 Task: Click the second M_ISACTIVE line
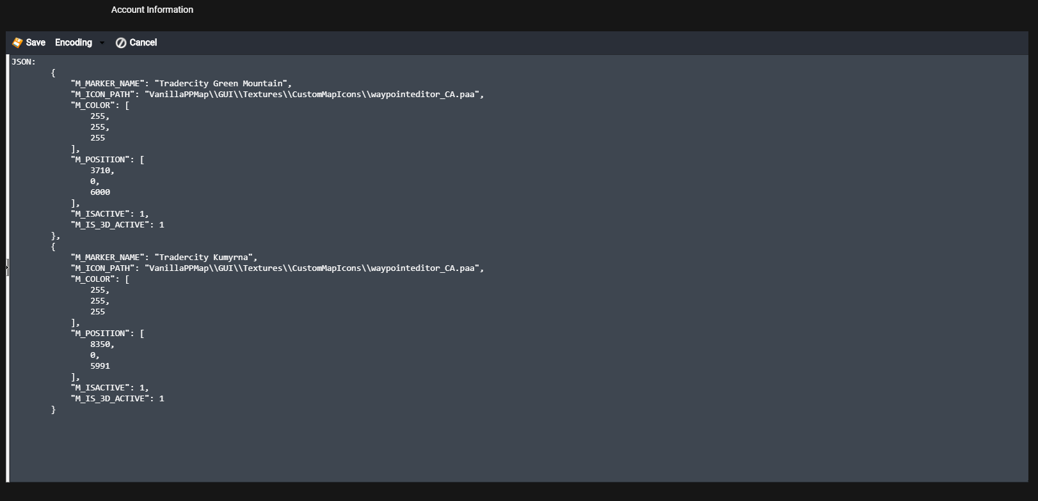coord(109,388)
